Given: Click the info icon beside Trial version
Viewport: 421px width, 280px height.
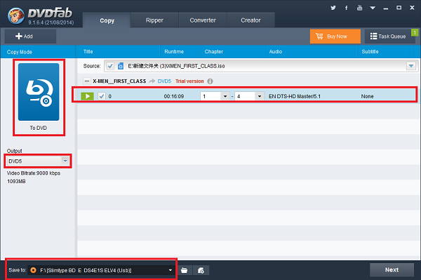Looking at the screenshot, I should click(210, 81).
